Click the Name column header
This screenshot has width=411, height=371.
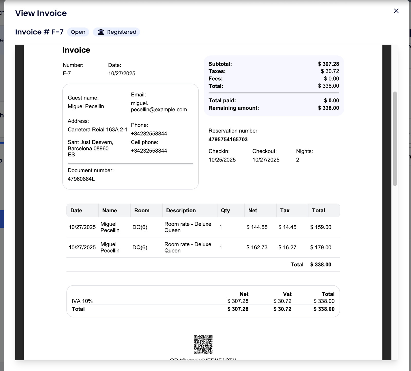[109, 210]
